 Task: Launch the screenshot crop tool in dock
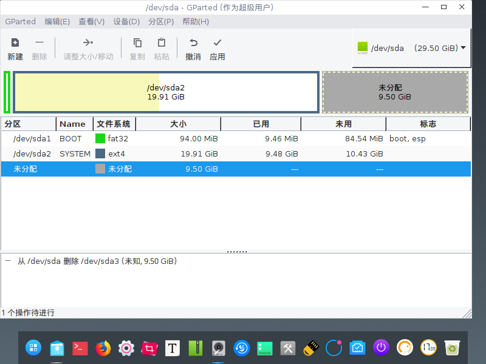pyautogui.click(x=149, y=348)
